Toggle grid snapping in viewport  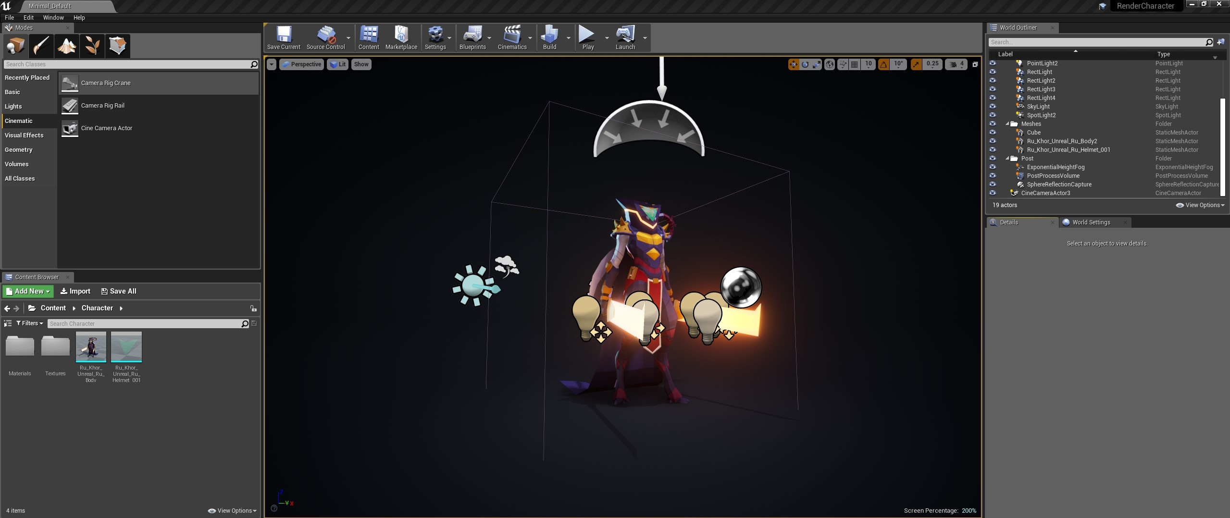[855, 64]
